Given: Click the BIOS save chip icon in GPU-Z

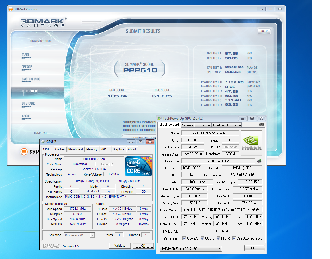Looking at the screenshot, I should click(259, 161).
